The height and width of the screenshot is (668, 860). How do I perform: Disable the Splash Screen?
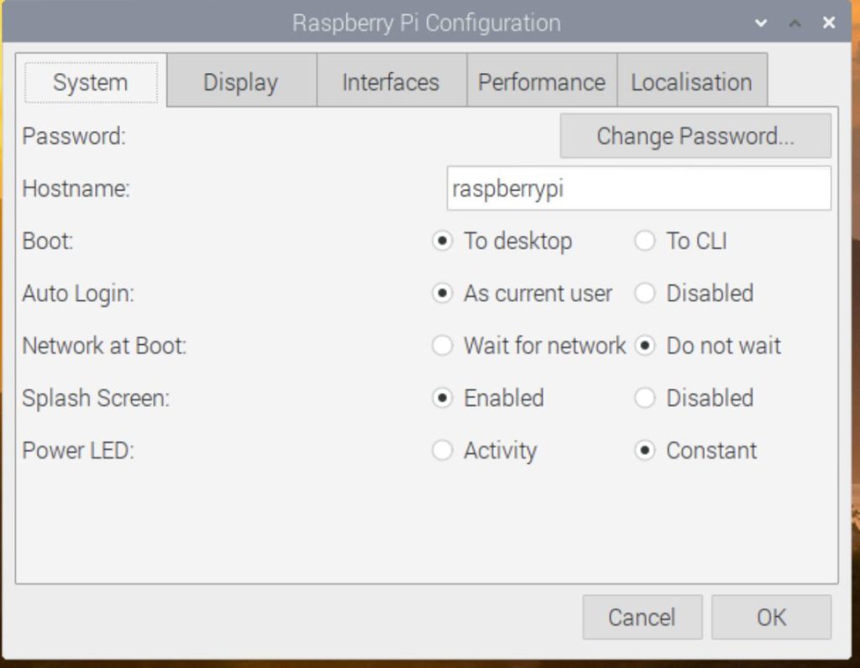pos(645,398)
